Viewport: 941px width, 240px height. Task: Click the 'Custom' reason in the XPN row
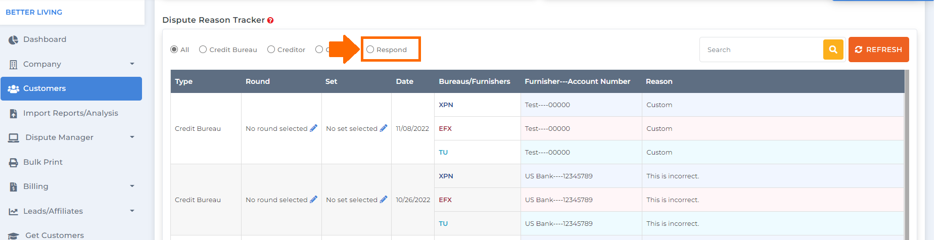point(659,105)
